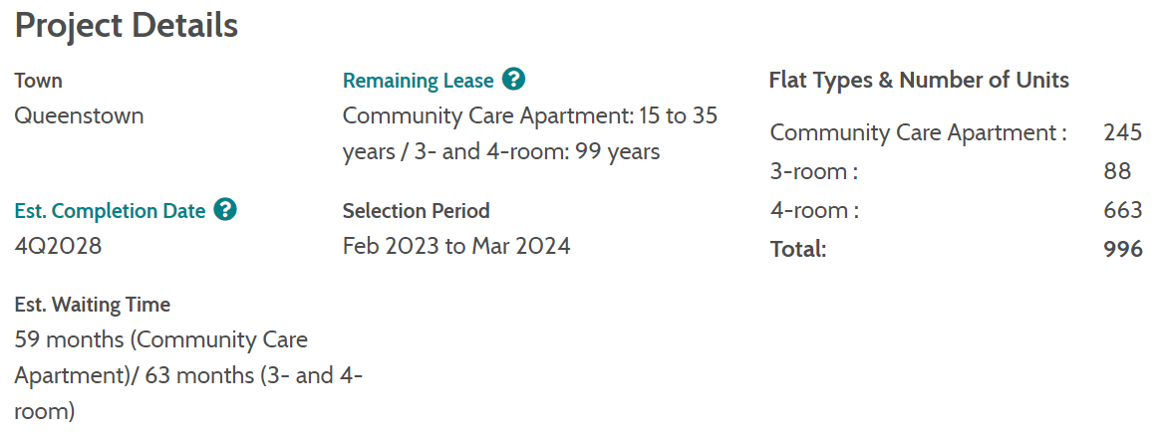This screenshot has height=436, width=1168.
Task: Select the 3-room flat type label
Action: (814, 171)
